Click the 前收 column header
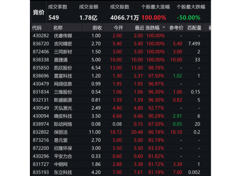 [97, 28]
